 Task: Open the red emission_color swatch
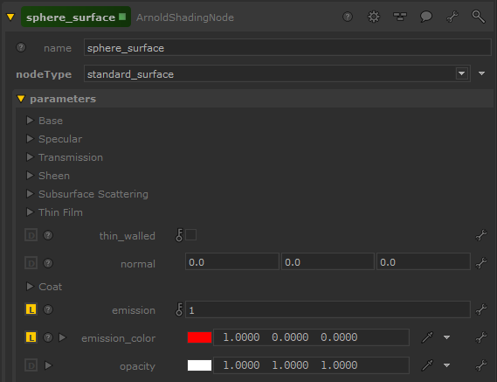tap(199, 337)
